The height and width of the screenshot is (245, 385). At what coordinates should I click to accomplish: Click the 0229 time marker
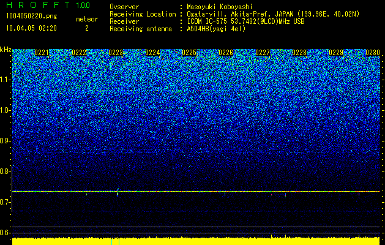click(336, 53)
